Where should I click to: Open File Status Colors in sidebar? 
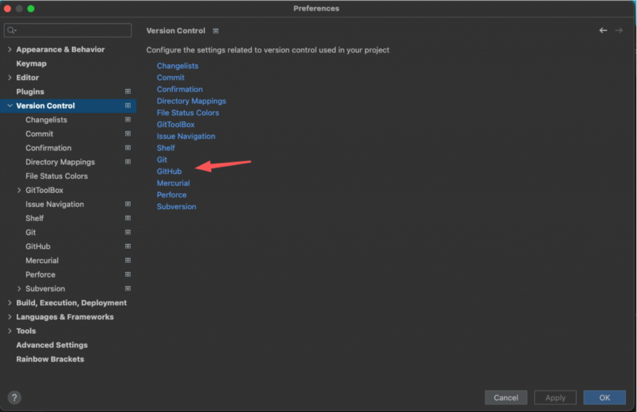point(57,176)
